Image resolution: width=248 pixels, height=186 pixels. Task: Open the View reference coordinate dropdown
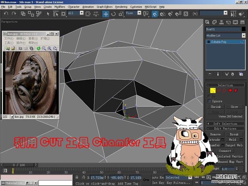[139, 13]
